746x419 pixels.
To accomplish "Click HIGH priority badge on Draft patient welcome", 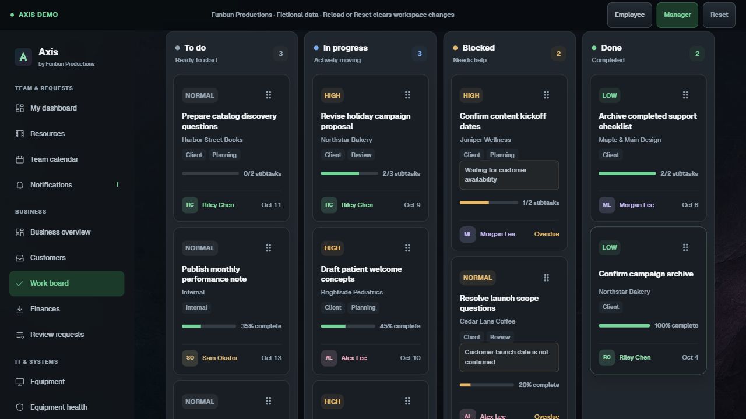I will [x=332, y=248].
